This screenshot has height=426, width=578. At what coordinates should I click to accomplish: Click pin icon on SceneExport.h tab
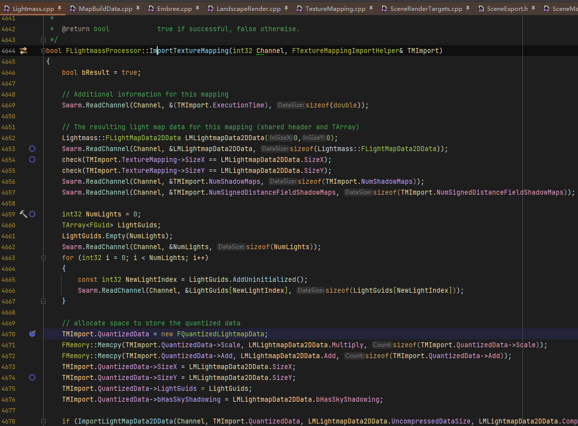(x=533, y=8)
